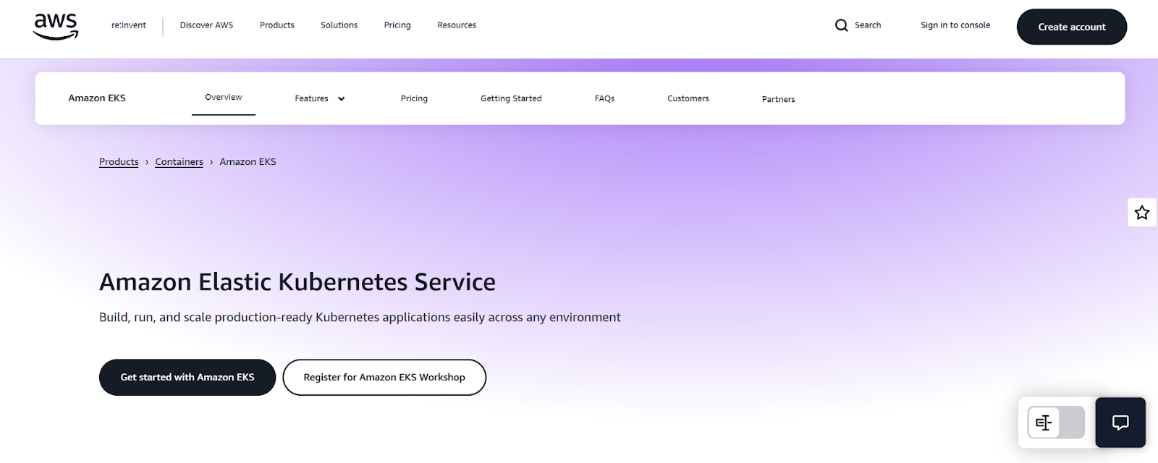
Task: Click Get started with Amazon EKS
Action: click(x=187, y=378)
